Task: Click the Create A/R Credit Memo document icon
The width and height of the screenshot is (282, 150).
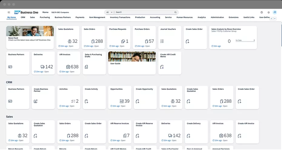Action: tap(162, 67)
